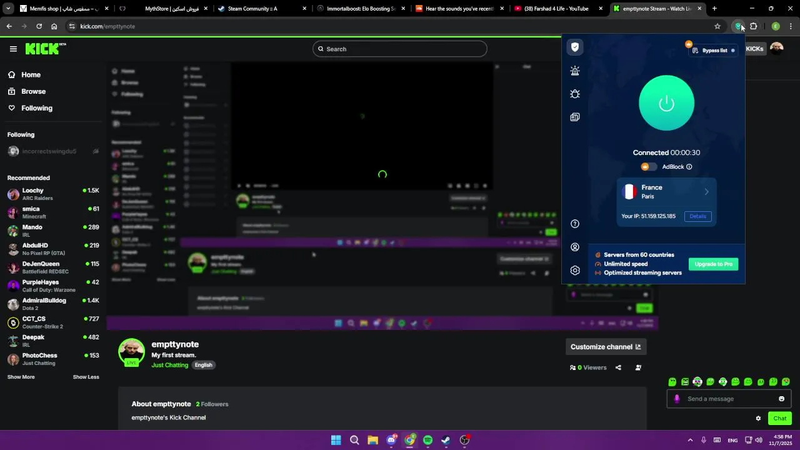Click Upgrade to Pro button
The height and width of the screenshot is (450, 800).
pos(713,264)
